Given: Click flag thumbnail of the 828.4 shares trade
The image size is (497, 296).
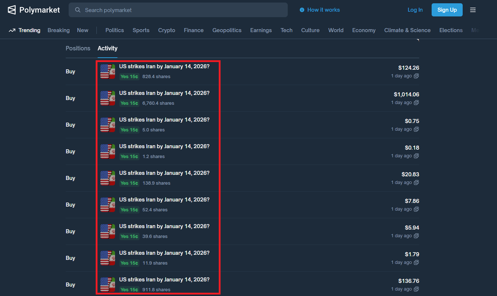Looking at the screenshot, I should [108, 72].
